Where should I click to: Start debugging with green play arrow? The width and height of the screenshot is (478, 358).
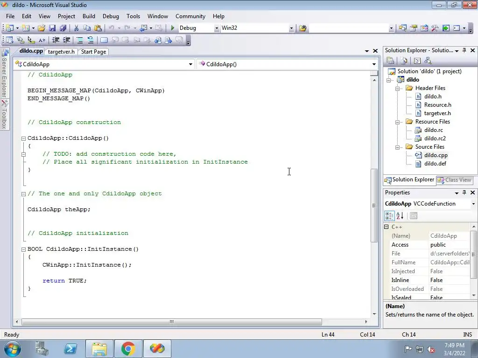pyautogui.click(x=173, y=28)
